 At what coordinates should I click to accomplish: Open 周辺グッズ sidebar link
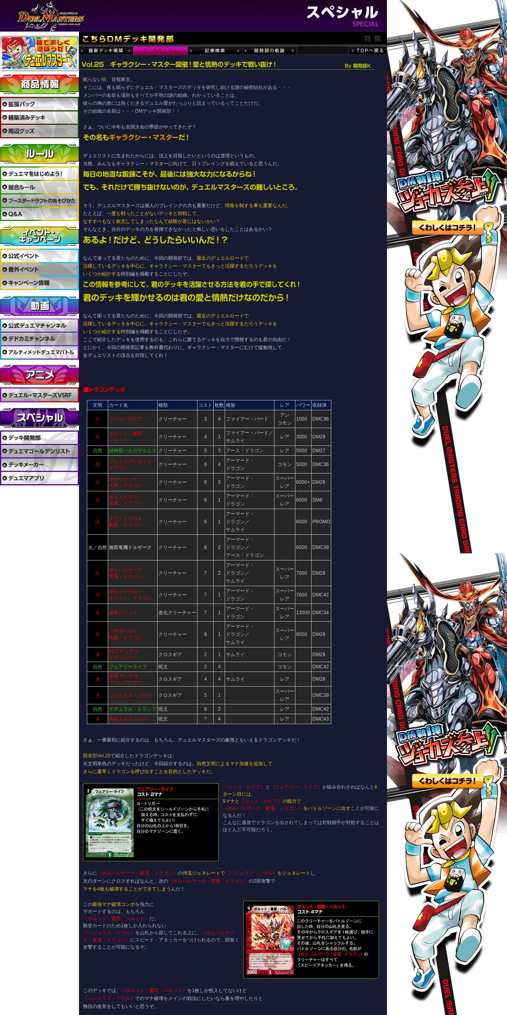click(x=39, y=131)
